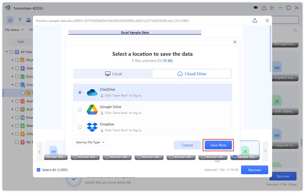This screenshot has height=193, width=305.
Task: Collapse the All Files tree node
Action: 7,52
